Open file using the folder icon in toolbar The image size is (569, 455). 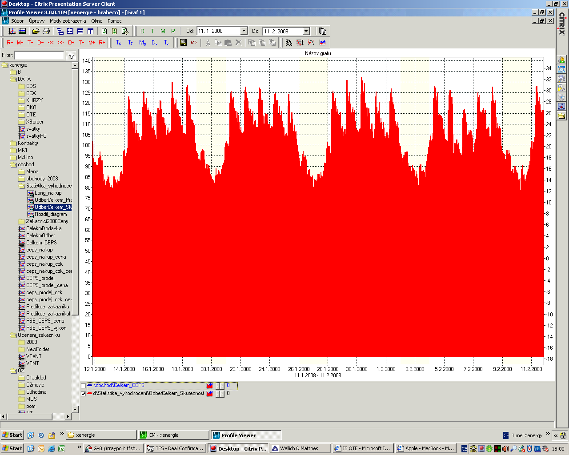36,31
